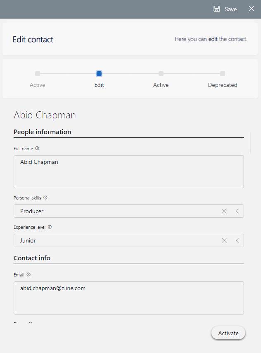This screenshot has width=261, height=353.
Task: Click the Email text field
Action: 129,298
